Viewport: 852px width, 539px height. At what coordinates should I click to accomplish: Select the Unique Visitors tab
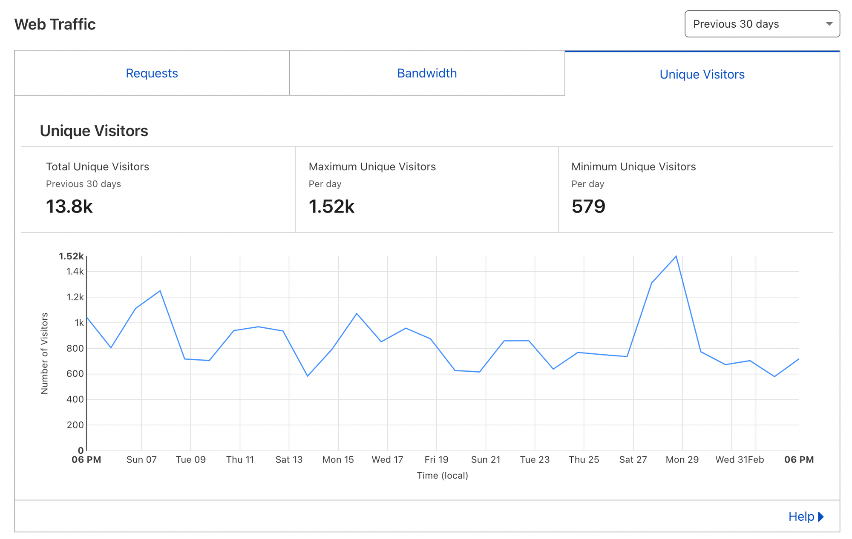(x=702, y=75)
